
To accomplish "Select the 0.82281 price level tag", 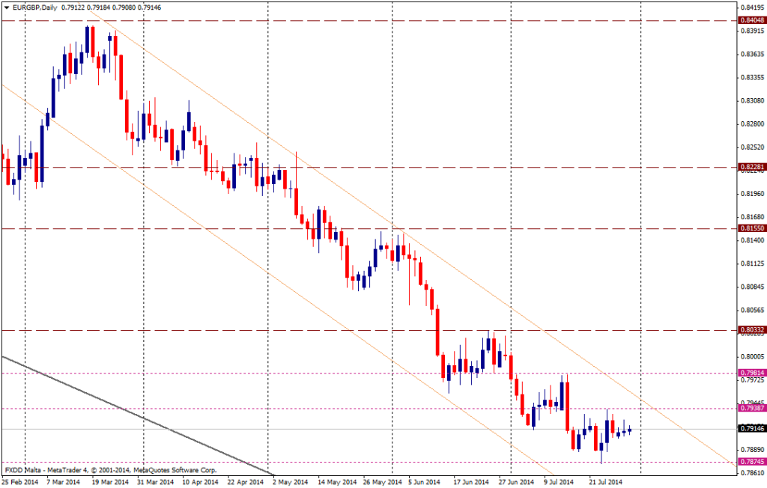I will coord(751,167).
